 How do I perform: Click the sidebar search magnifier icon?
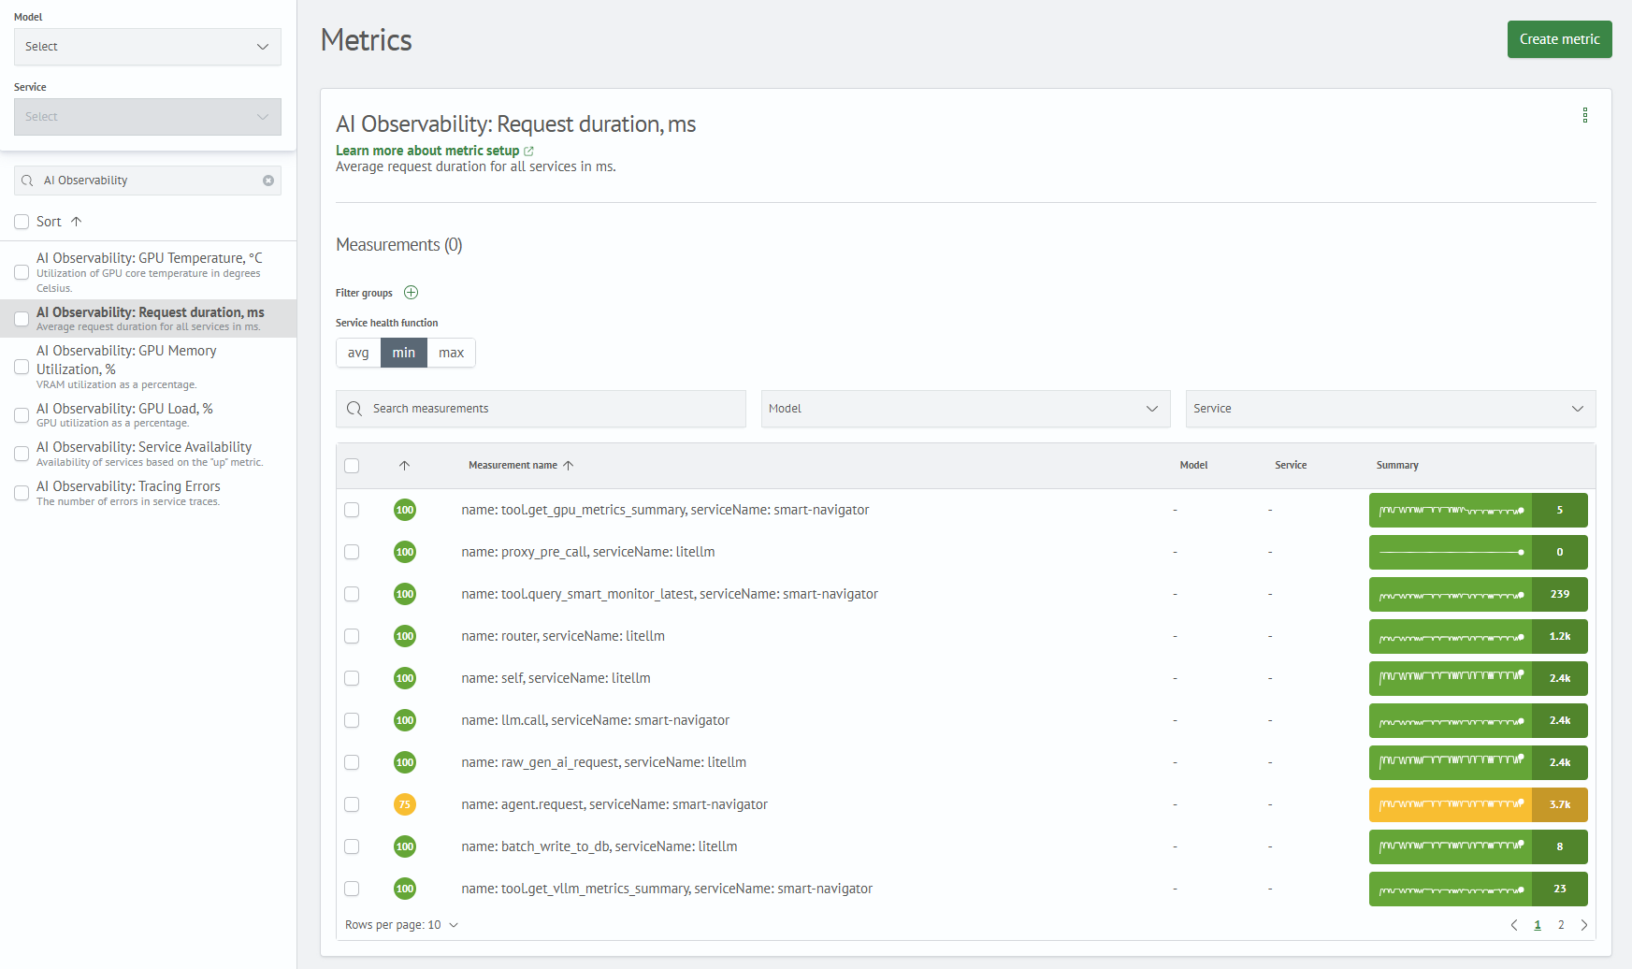click(x=27, y=181)
